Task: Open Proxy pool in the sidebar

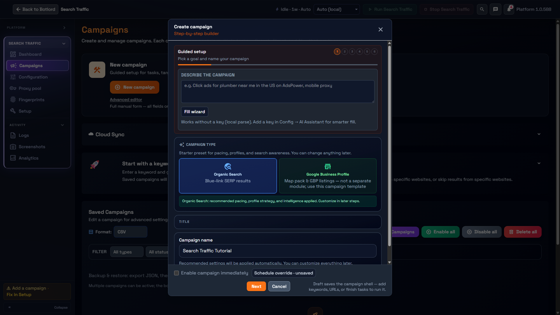Action: (38, 88)
